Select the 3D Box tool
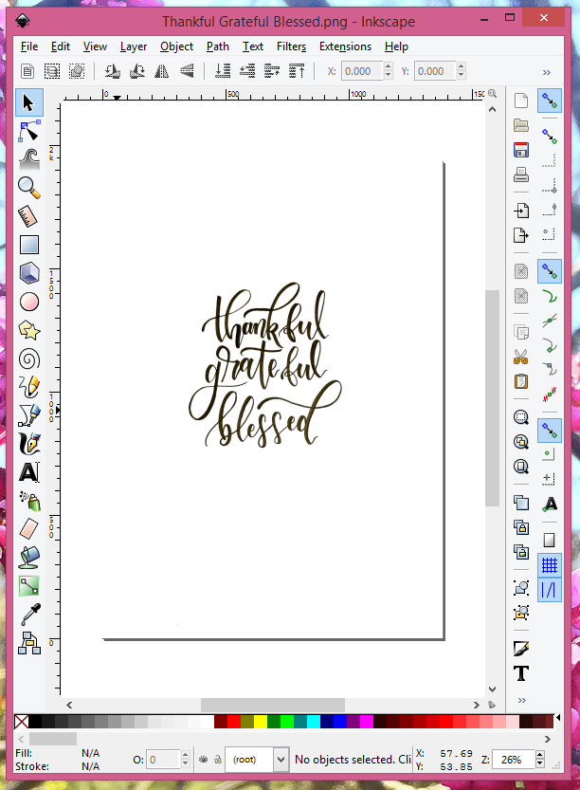The height and width of the screenshot is (790, 580). click(28, 273)
